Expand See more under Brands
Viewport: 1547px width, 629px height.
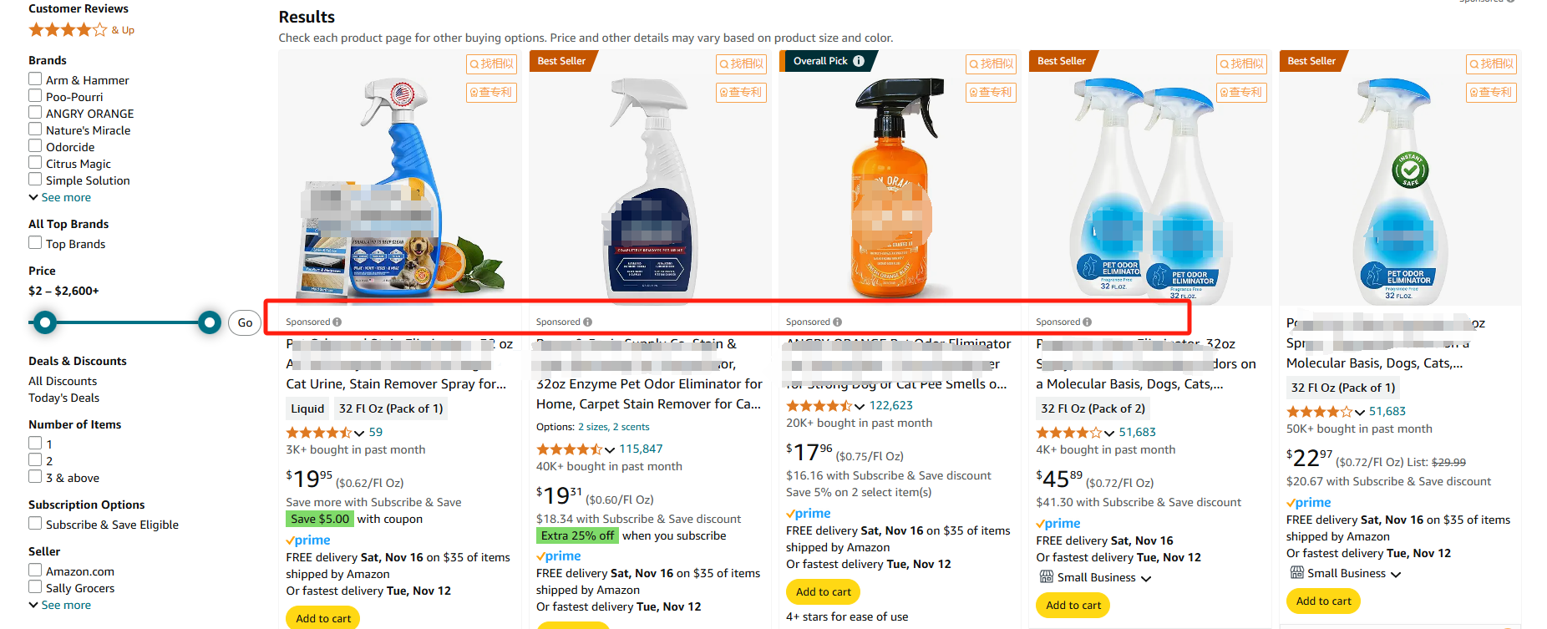(60, 198)
